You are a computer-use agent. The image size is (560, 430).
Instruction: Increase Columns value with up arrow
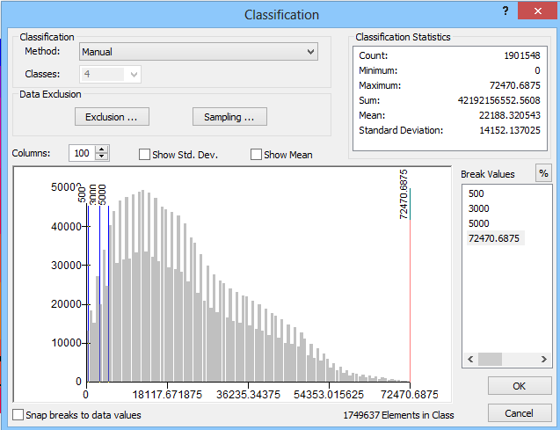tap(102, 149)
